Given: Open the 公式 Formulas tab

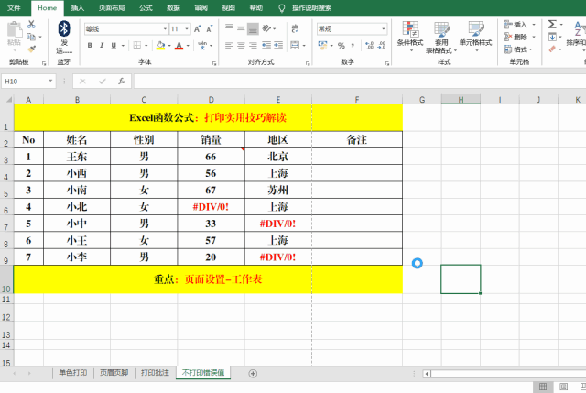Looking at the screenshot, I should click(146, 8).
